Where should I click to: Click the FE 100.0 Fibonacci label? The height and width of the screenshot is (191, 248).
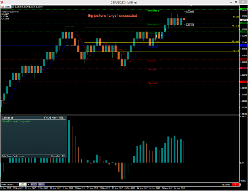(235, 41)
